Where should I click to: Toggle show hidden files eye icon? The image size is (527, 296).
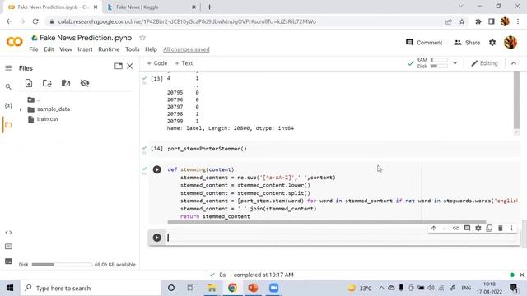85,83
